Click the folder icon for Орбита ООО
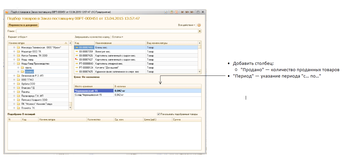Image resolution: width=349 pixels, height=159 pixels. [x=19, y=83]
